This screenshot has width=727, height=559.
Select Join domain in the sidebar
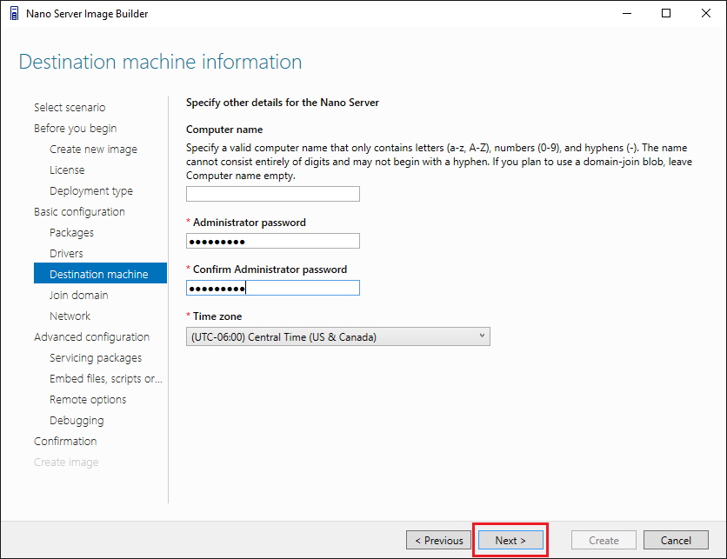[x=78, y=295]
